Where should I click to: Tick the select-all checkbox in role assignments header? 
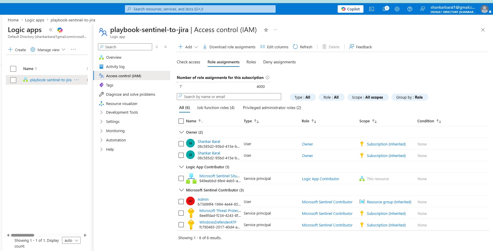tap(181, 121)
